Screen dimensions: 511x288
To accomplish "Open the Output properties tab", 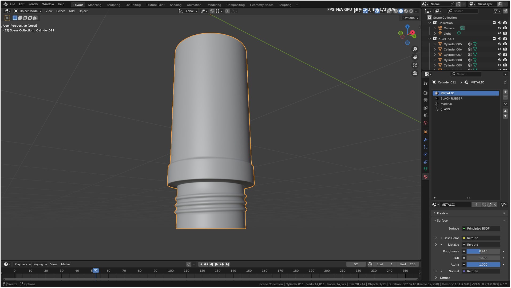I will coord(425,100).
